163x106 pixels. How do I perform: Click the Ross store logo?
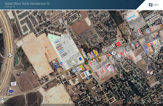point(62,52)
